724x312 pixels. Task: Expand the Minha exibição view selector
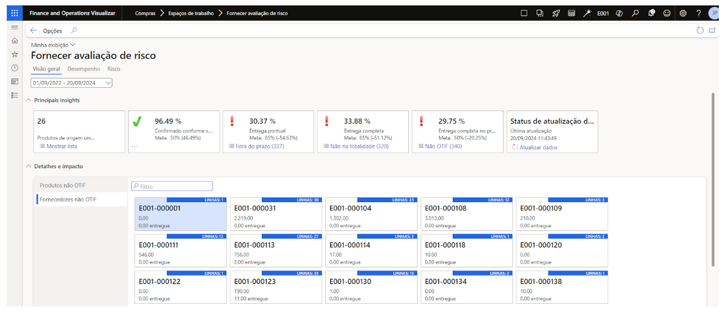click(x=53, y=45)
